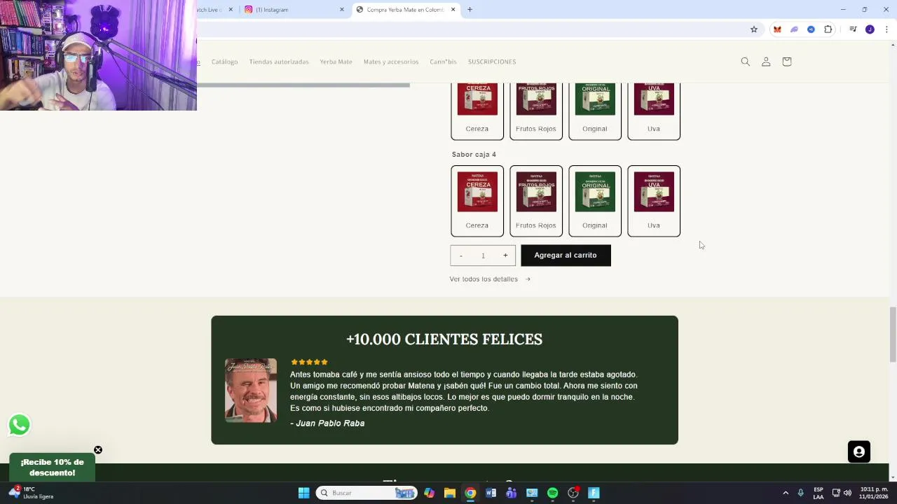Screen dimensions: 897x504
Task: Click the page vertical scrollbar thumb
Action: click(892, 335)
